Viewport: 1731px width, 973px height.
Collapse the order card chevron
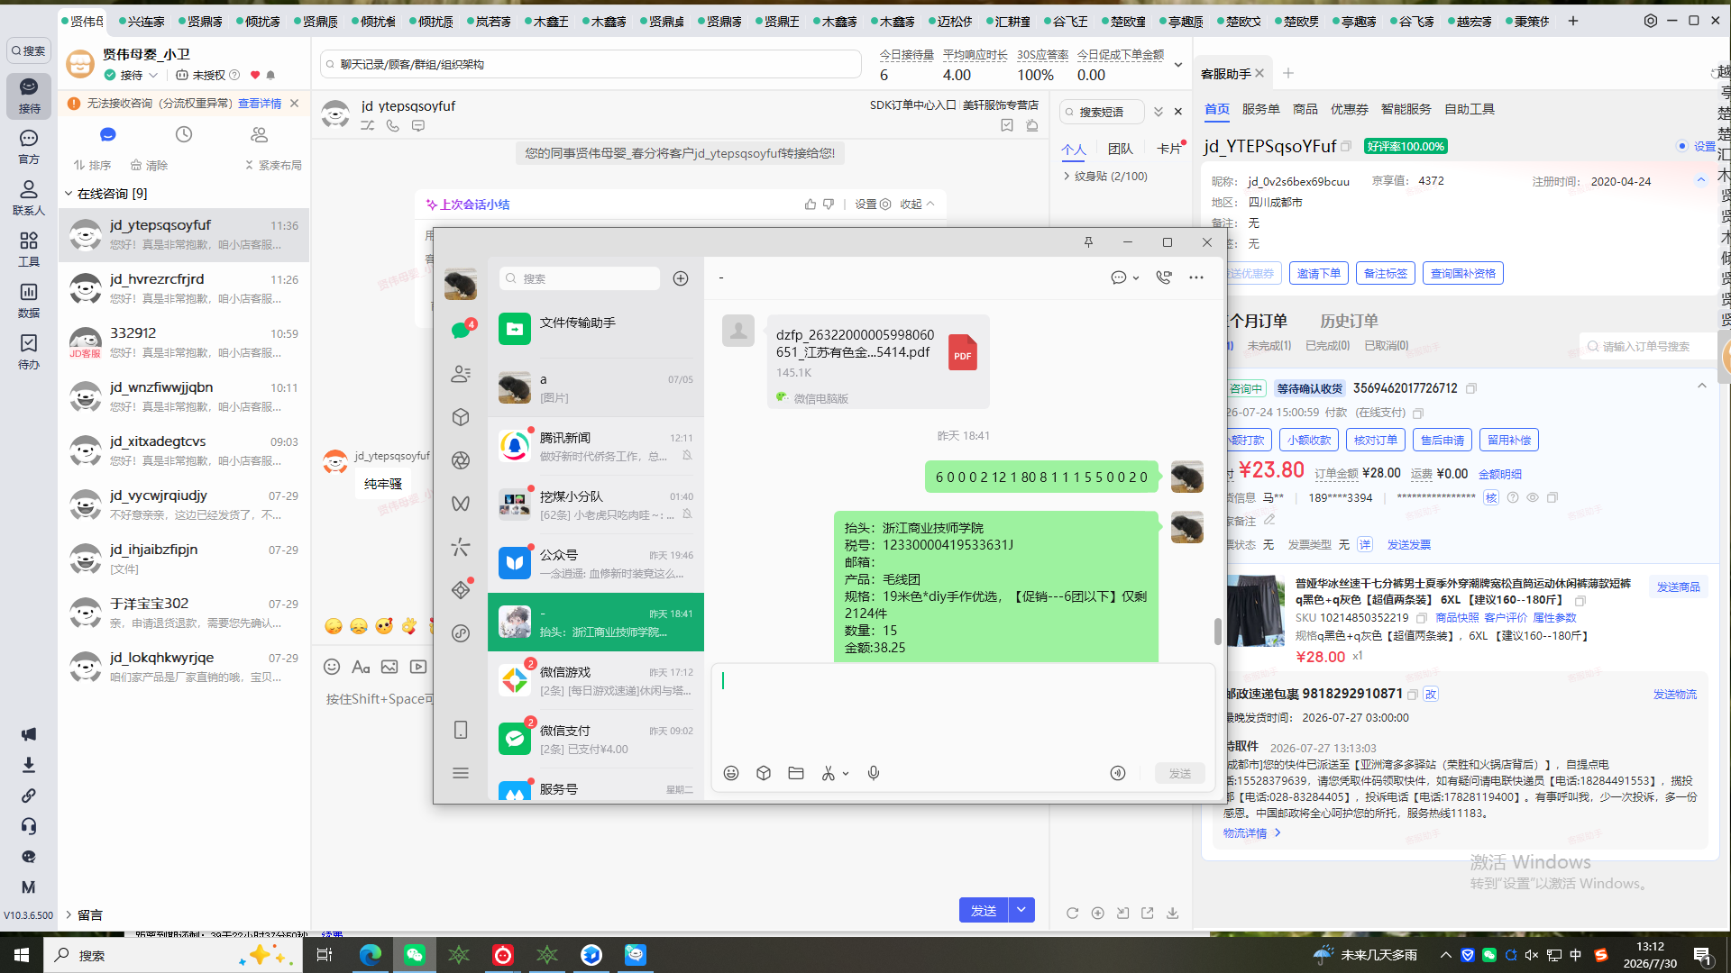coord(1702,386)
